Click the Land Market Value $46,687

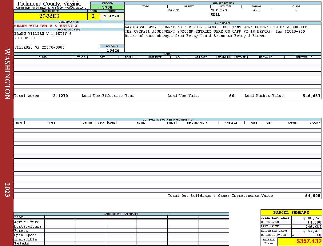[x=311, y=96]
